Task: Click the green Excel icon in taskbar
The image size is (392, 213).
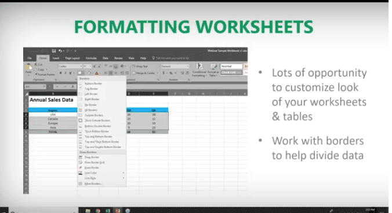Action: coord(108,211)
